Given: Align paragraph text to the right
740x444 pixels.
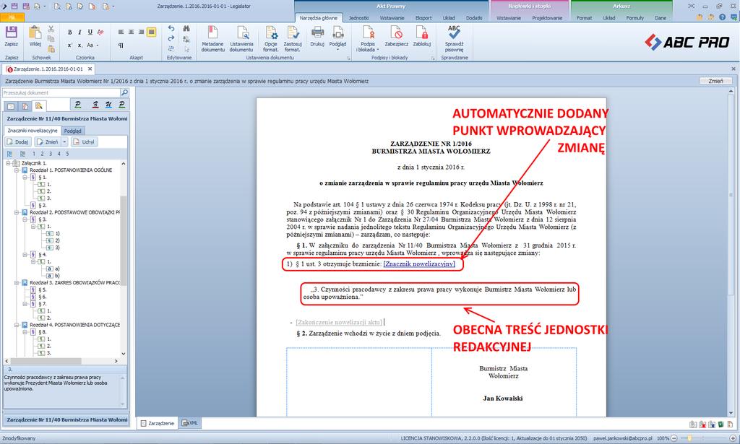Looking at the screenshot, I should [x=141, y=32].
